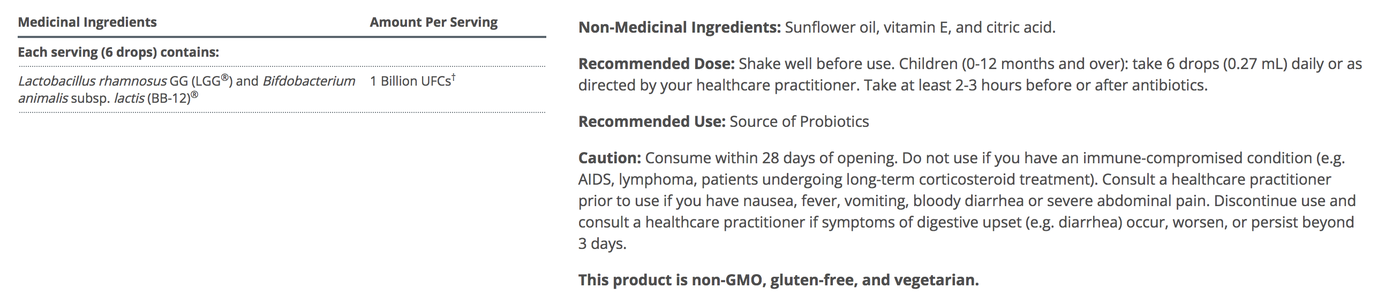The image size is (1400, 303).
Task: Click the 'Recommended Use:' bold label
Action: click(x=652, y=122)
